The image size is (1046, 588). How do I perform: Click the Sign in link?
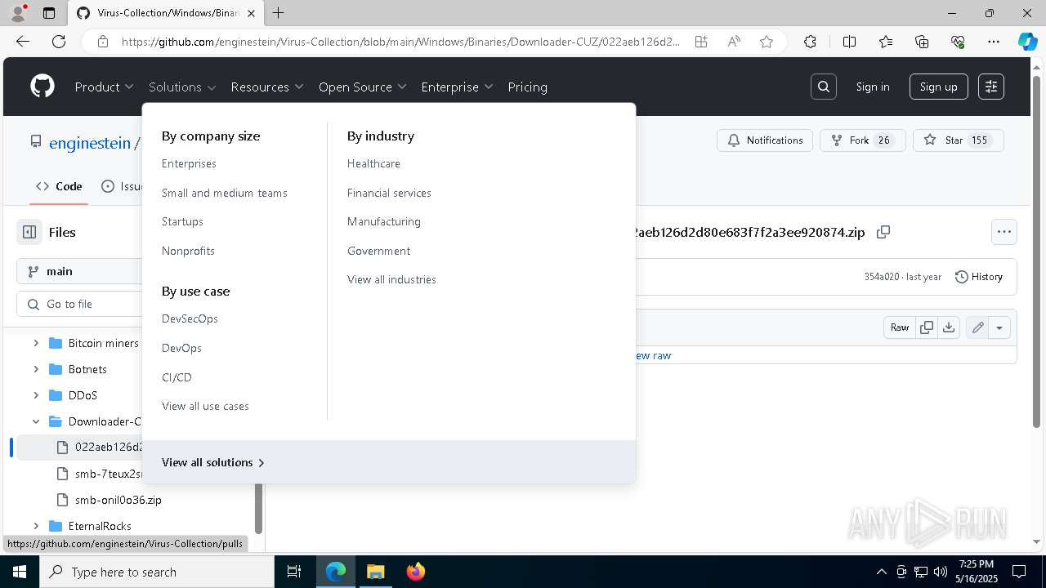click(873, 87)
